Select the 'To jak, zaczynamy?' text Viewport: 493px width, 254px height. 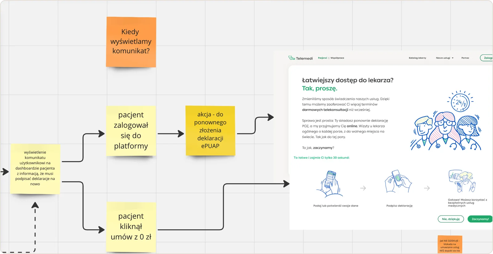pyautogui.click(x=318, y=148)
